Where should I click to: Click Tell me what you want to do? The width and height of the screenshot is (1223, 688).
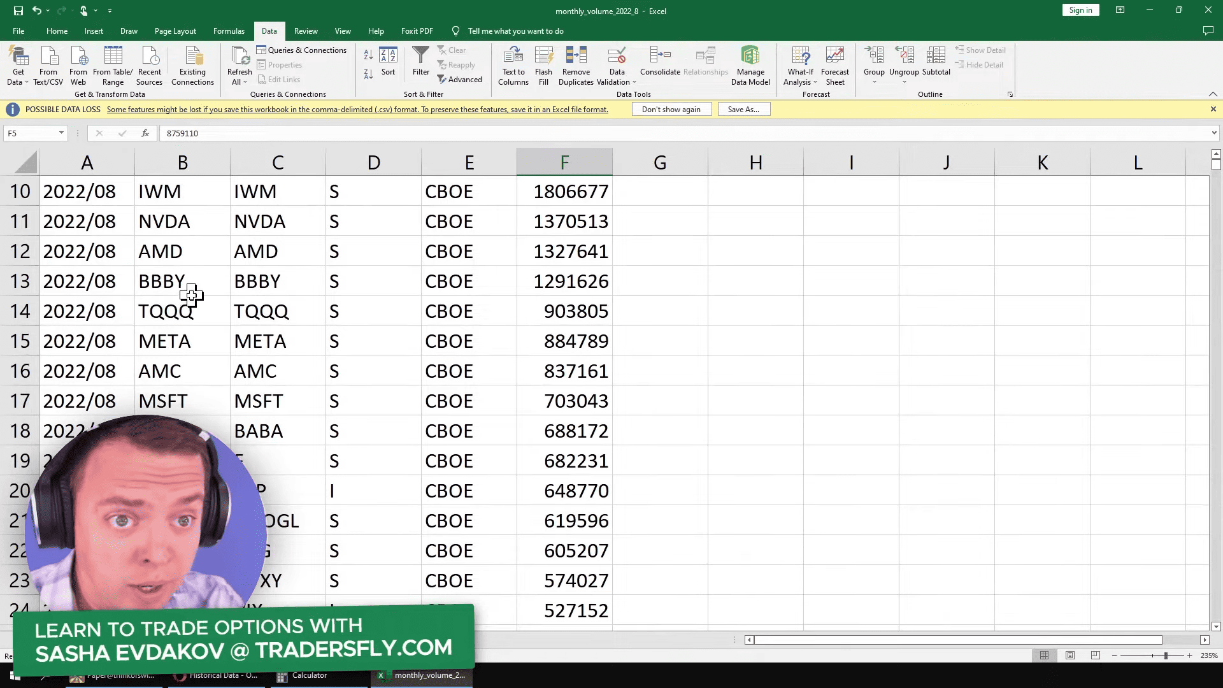[515, 31]
